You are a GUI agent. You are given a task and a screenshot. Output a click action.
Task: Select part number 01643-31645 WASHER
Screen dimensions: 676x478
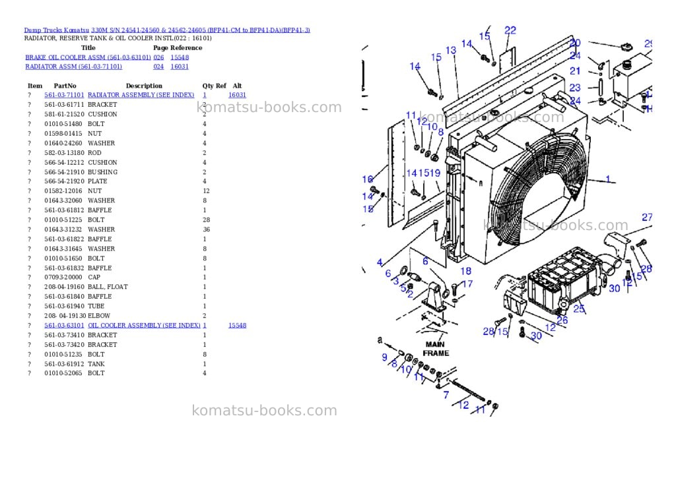tap(63, 249)
